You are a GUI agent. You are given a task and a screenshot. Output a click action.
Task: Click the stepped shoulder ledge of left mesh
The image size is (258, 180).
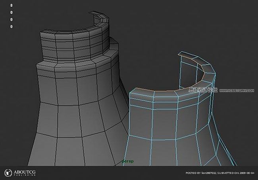[x=79, y=60]
